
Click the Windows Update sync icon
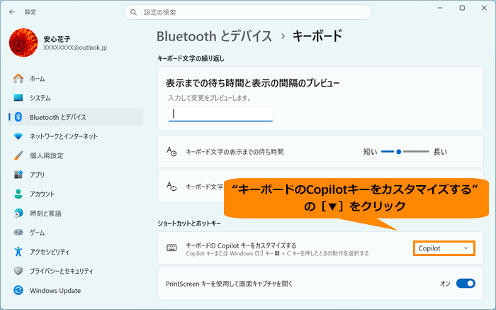point(18,290)
